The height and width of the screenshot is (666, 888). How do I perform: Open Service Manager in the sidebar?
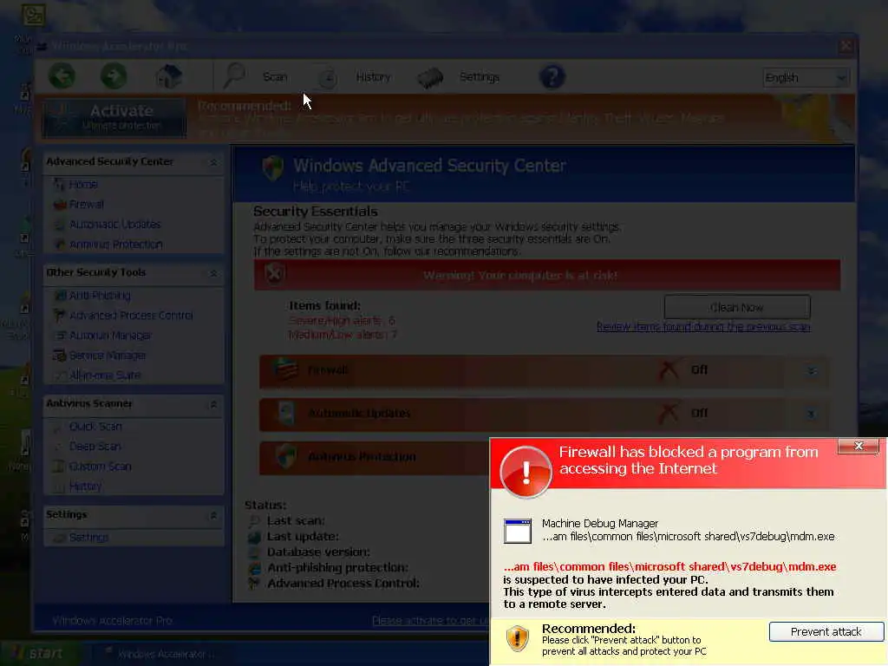[x=108, y=356]
